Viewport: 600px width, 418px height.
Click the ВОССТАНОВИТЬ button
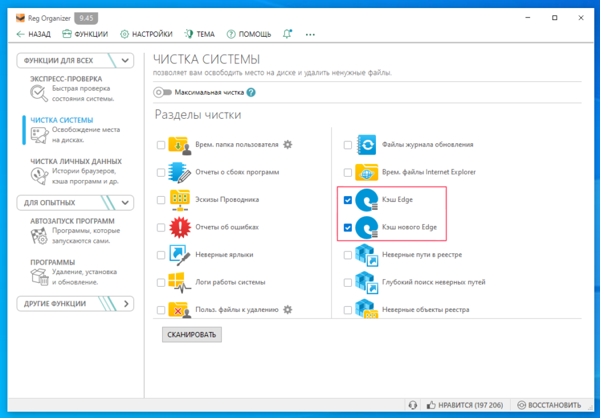pyautogui.click(x=549, y=405)
